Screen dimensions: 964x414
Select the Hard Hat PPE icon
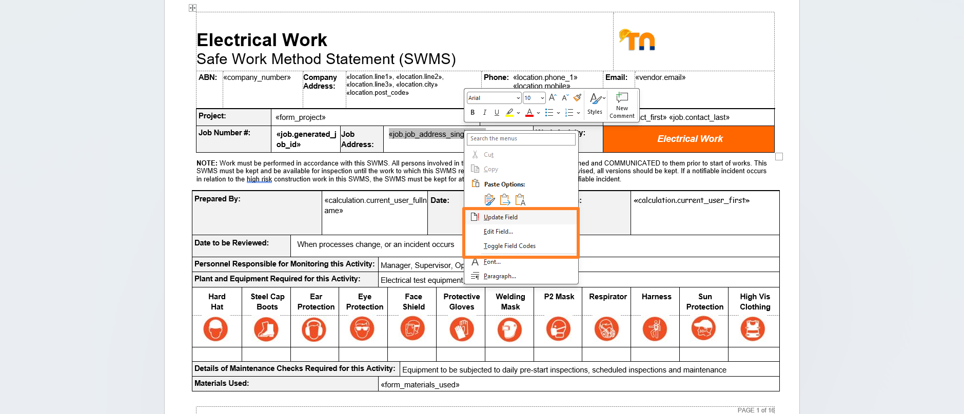[215, 329]
